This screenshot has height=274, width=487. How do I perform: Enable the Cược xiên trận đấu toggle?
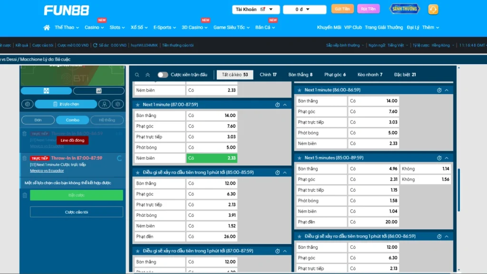(x=163, y=75)
